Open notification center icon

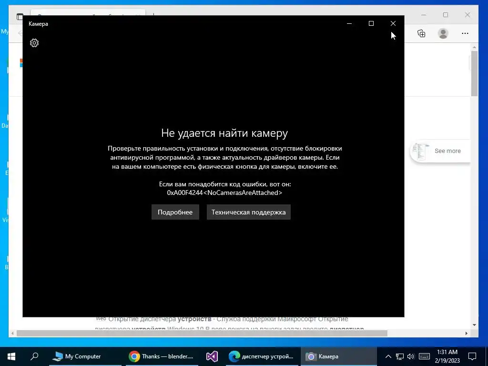click(x=472, y=356)
